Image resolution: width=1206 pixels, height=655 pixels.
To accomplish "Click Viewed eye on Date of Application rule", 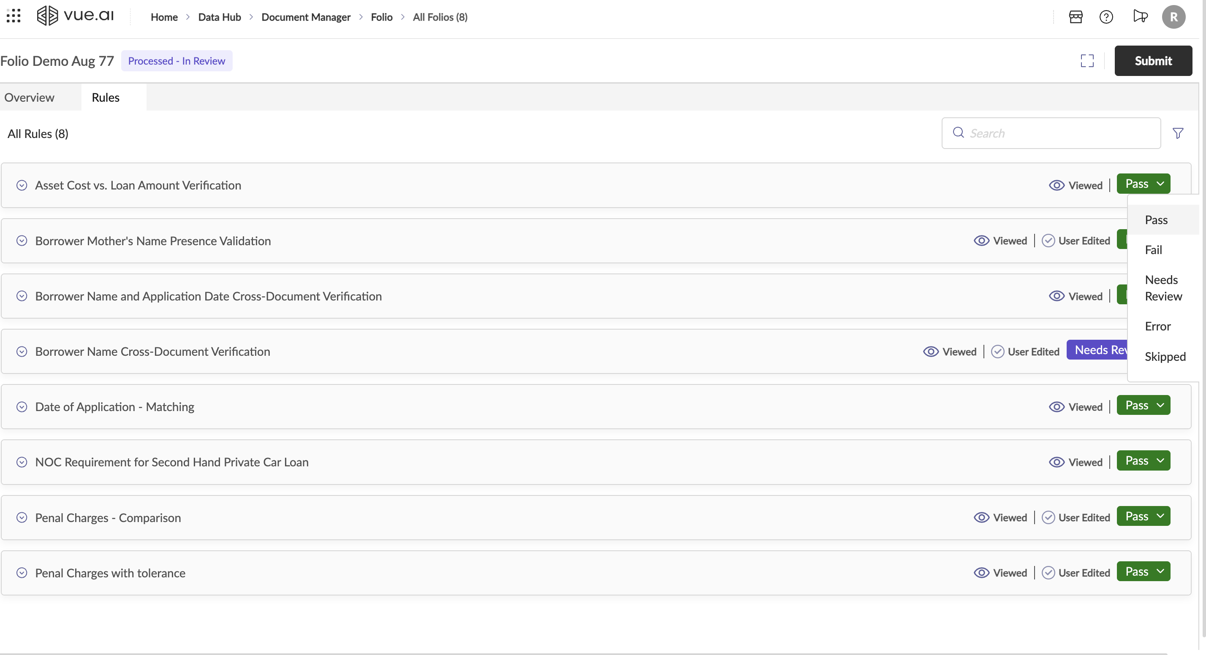I will pos(1057,407).
